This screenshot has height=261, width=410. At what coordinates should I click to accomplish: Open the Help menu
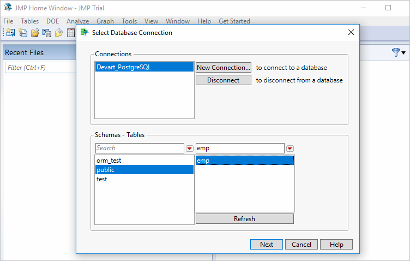pos(204,21)
